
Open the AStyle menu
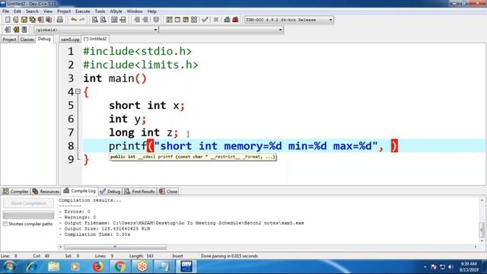[x=116, y=11]
